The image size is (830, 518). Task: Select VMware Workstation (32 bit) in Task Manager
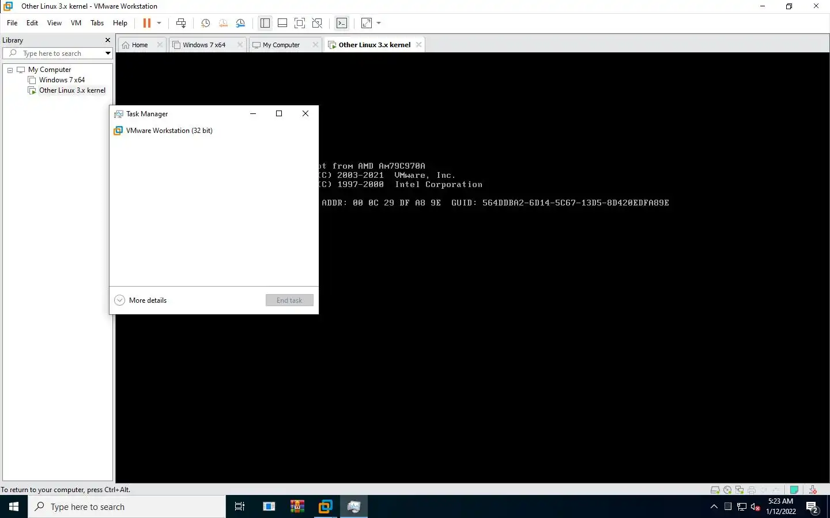click(x=169, y=131)
